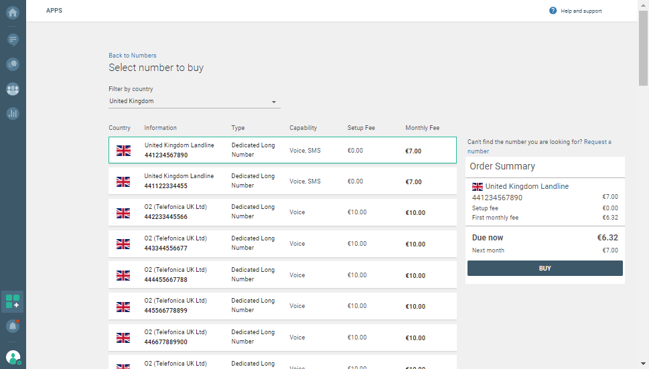Open the notifications bell icon
This screenshot has height=369, width=649.
point(13,326)
